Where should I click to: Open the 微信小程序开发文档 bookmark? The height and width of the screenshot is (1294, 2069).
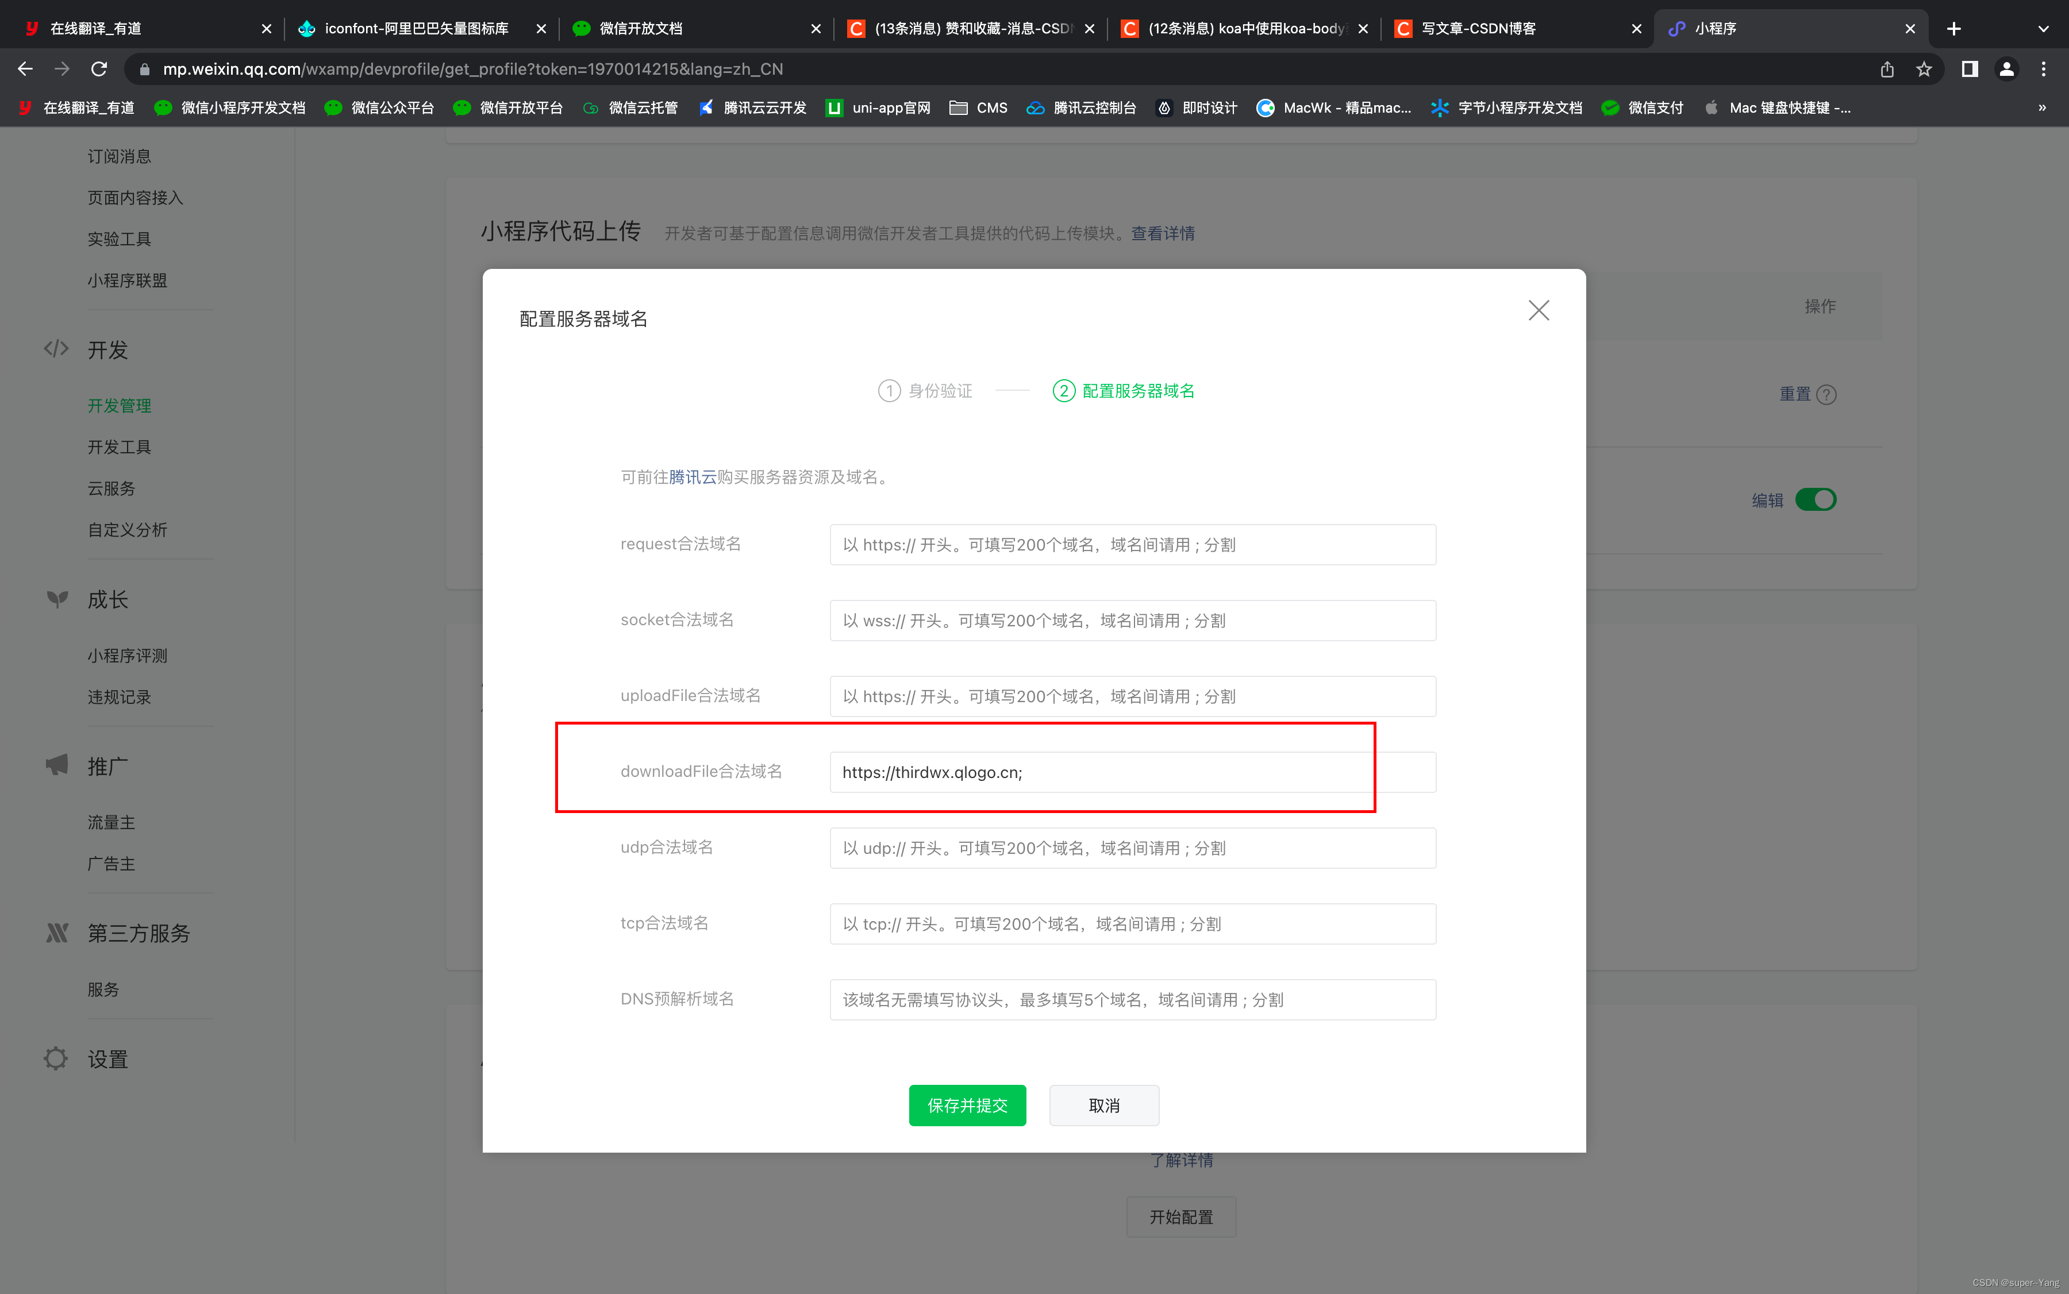[229, 108]
